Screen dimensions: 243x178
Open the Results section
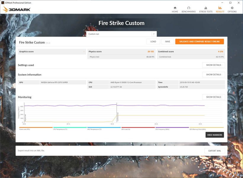point(220,9)
